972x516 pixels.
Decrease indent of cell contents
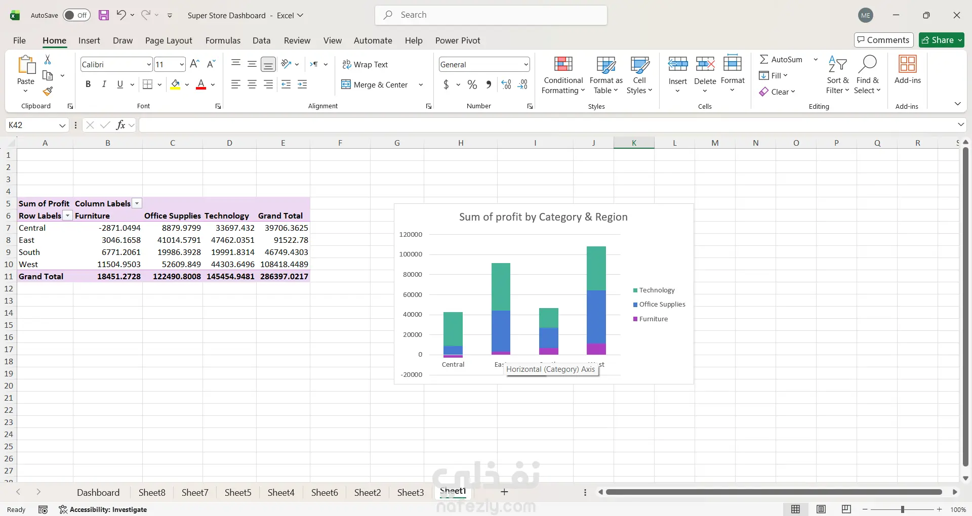286,84
